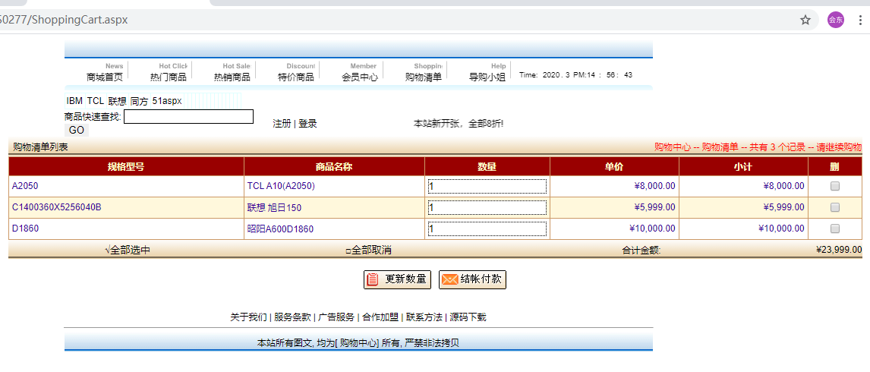Select the IBM brand link

(74, 101)
